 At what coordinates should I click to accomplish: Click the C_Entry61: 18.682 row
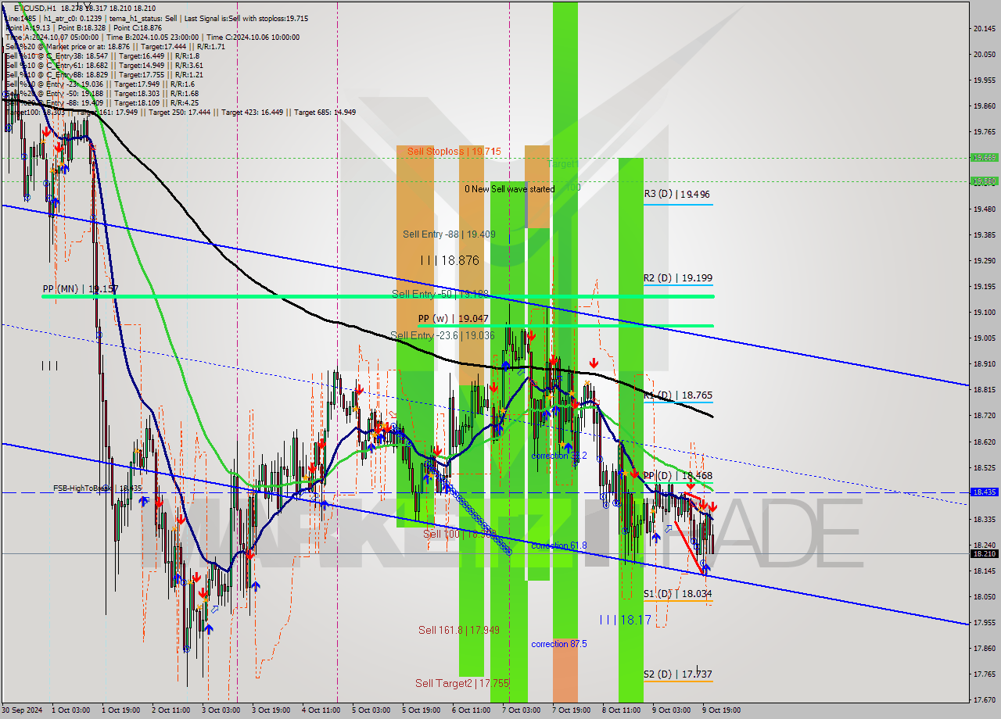pyautogui.click(x=105, y=65)
